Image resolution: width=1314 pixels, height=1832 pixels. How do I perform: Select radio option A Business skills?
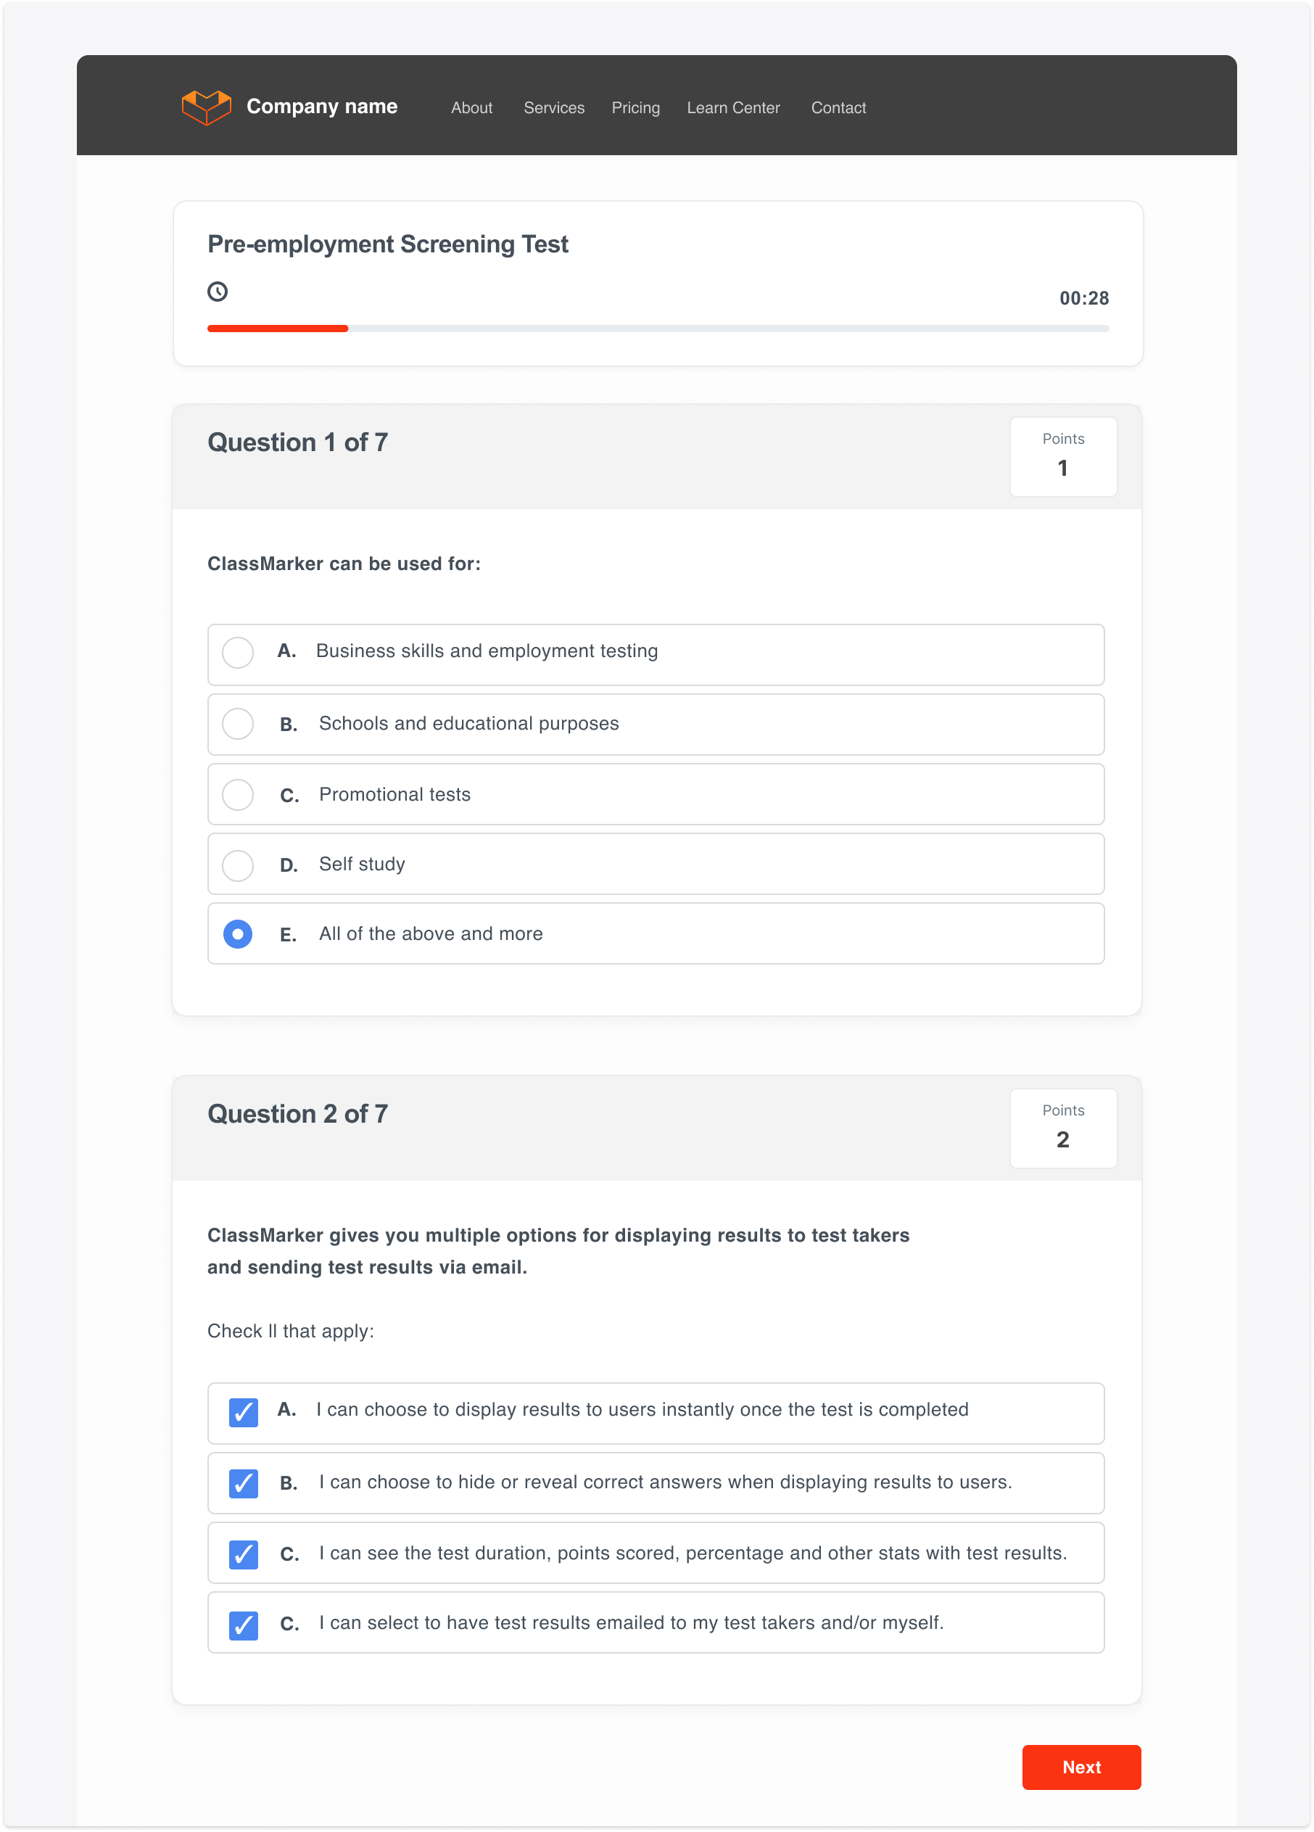tap(237, 653)
